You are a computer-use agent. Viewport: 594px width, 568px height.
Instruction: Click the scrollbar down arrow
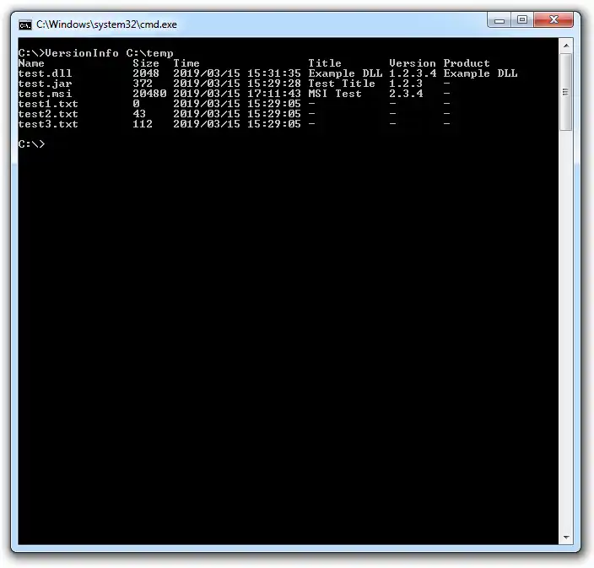pyautogui.click(x=566, y=538)
